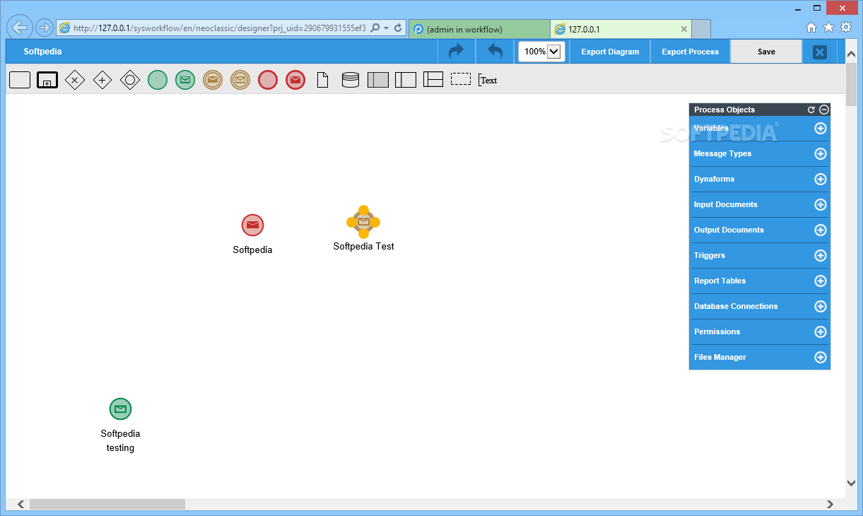Select the green Softpedia testing start event
863x516 pixels.
click(x=120, y=409)
